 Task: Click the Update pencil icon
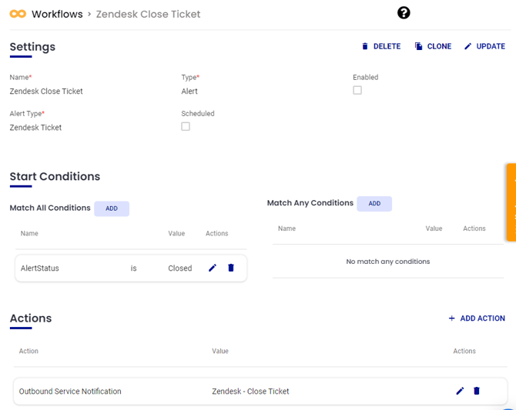(468, 46)
